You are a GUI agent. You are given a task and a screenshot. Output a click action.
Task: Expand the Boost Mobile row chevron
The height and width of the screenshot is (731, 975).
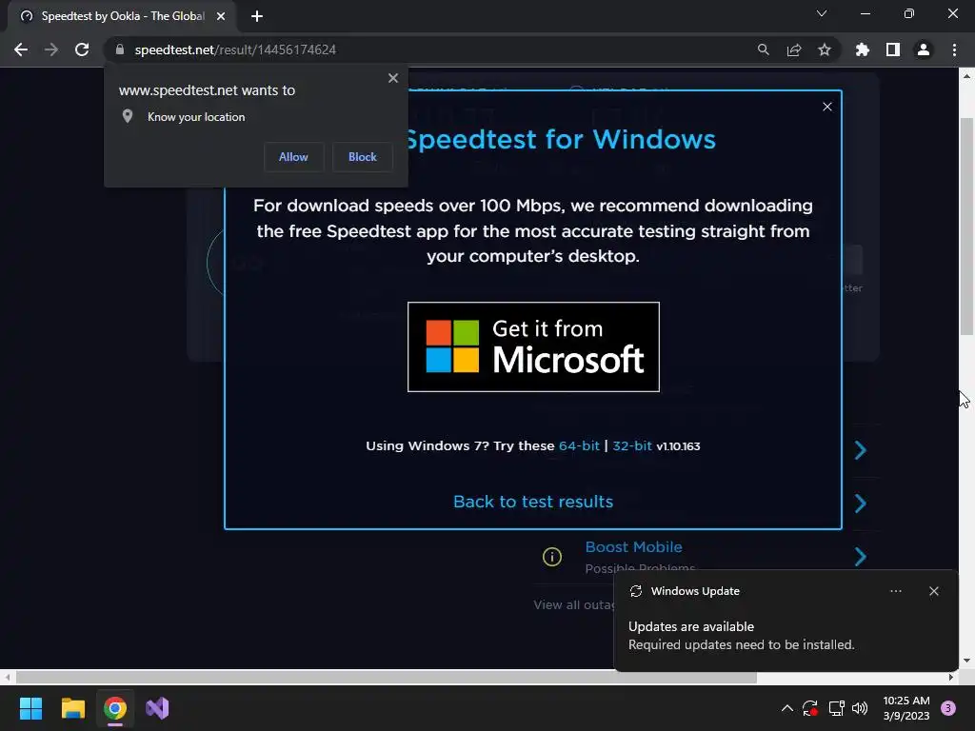(861, 556)
